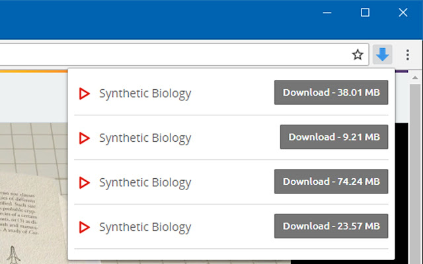The height and width of the screenshot is (264, 423).
Task: Click the play icon beside the 9.21 MB download
Action: coord(84,138)
